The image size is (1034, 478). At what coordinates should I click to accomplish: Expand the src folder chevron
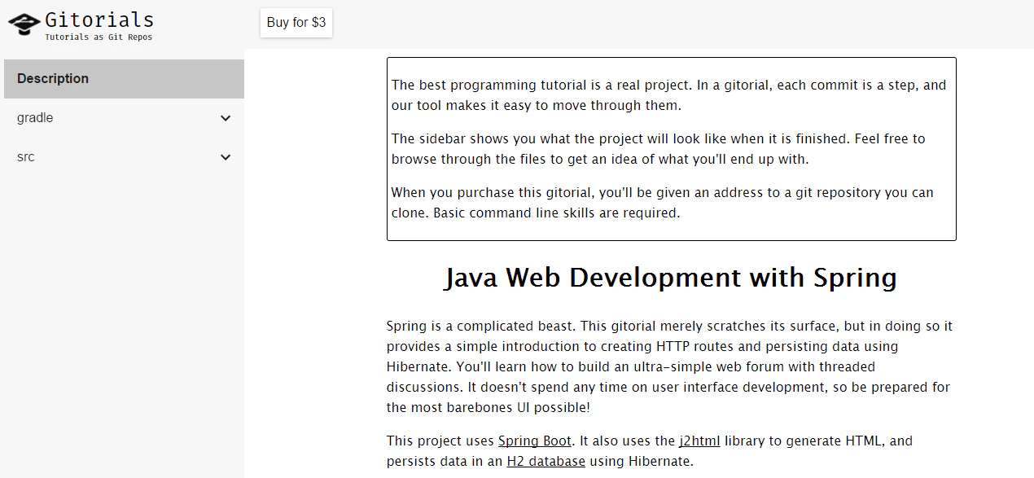226,157
